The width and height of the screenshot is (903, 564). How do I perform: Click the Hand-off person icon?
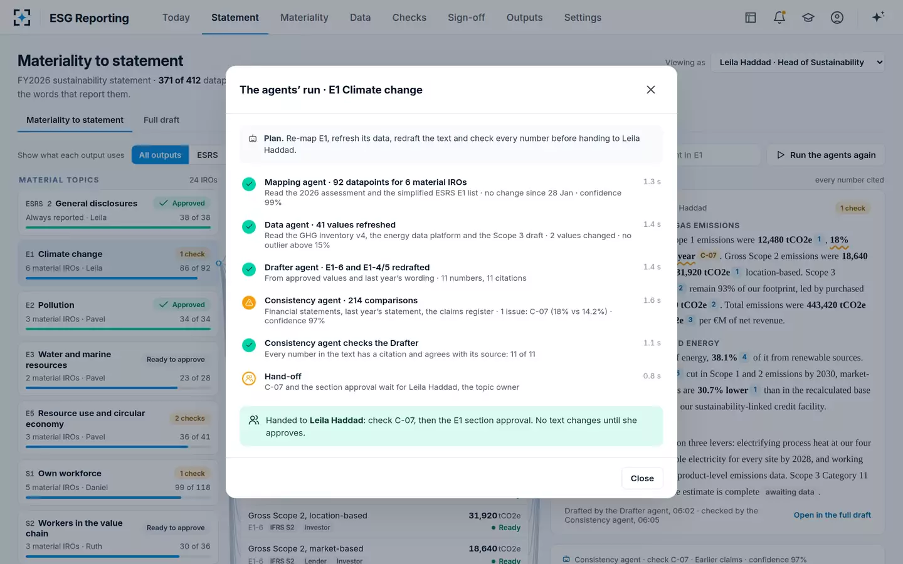coord(249,379)
